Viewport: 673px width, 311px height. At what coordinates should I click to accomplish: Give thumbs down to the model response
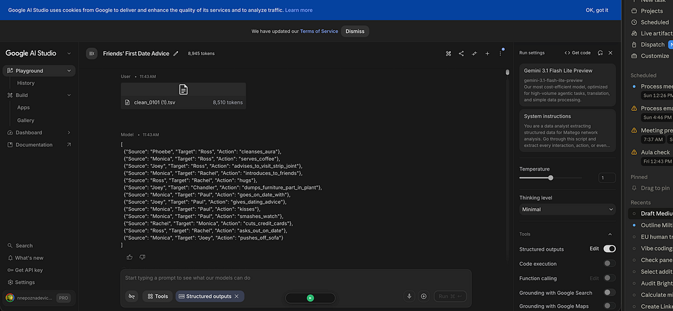[x=143, y=257]
